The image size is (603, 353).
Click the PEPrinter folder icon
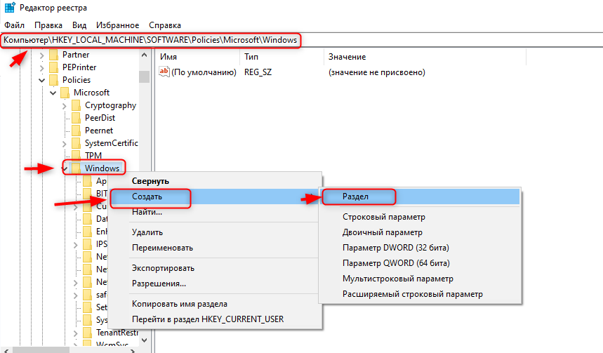tap(54, 67)
